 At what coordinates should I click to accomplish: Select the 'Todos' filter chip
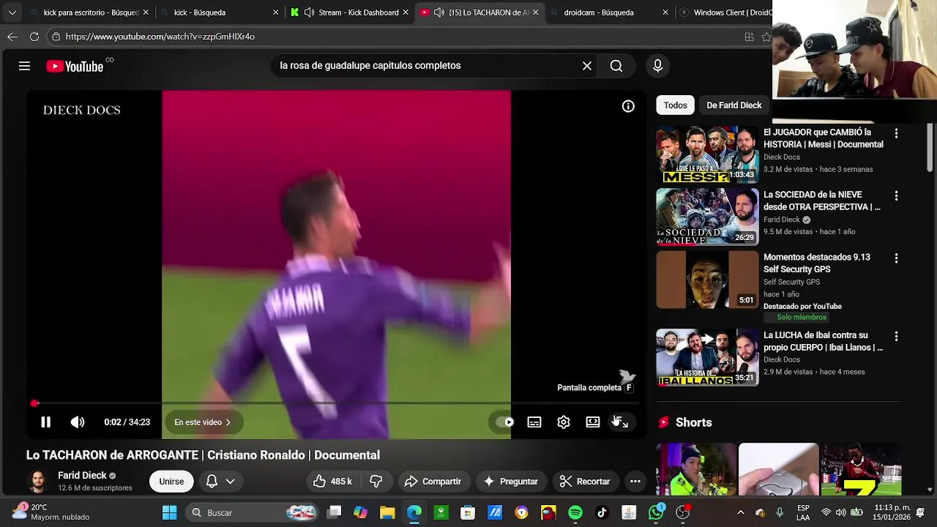point(675,105)
